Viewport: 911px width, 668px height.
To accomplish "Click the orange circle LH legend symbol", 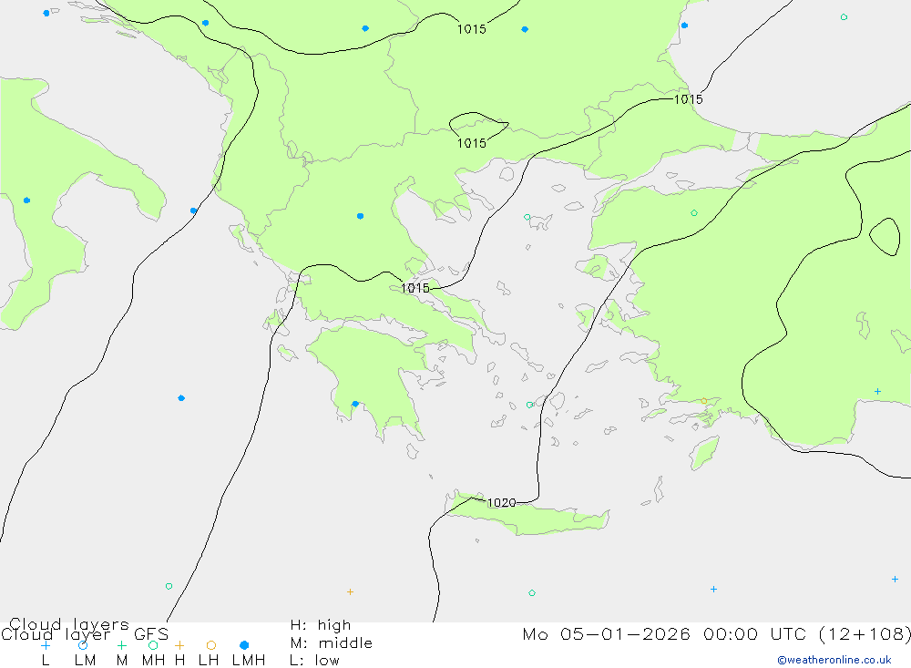I will tap(211, 645).
